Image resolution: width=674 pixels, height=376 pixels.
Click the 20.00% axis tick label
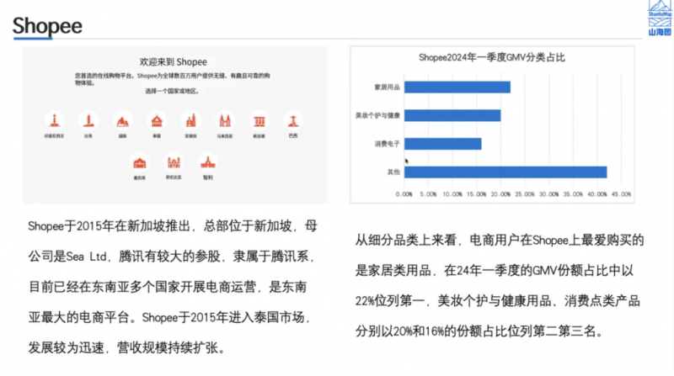(500, 194)
